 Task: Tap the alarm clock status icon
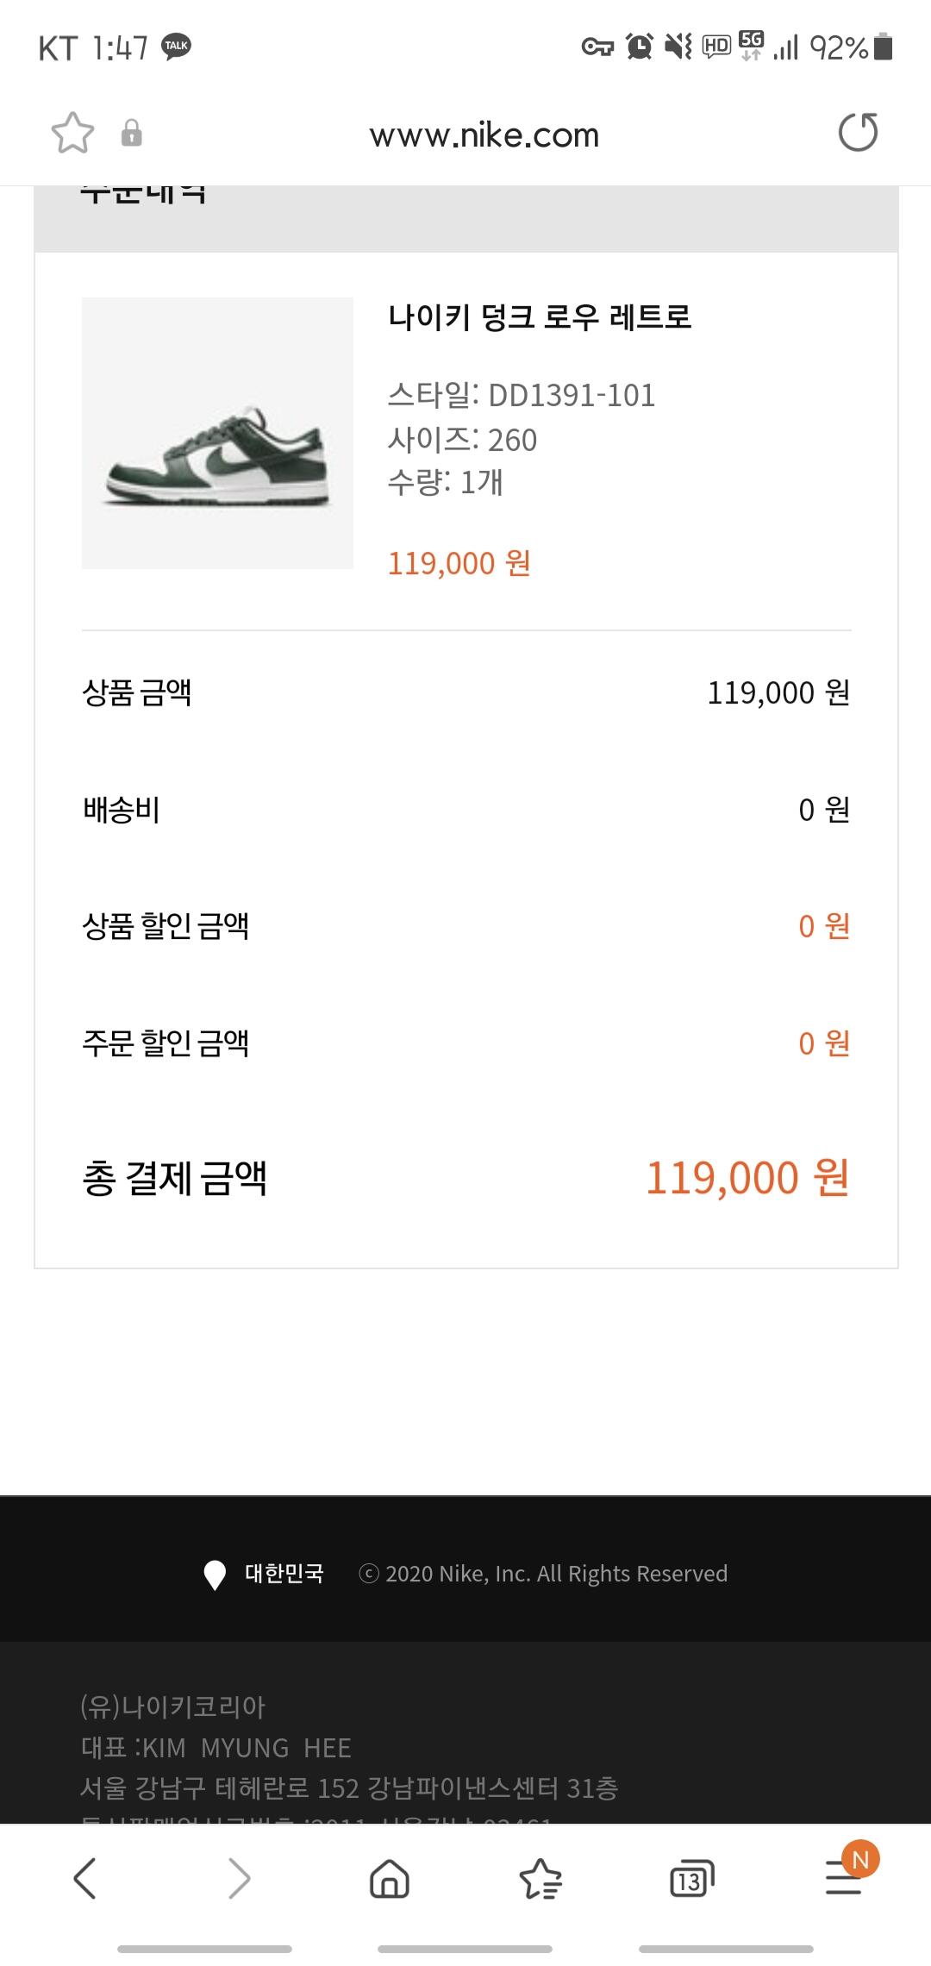[639, 47]
